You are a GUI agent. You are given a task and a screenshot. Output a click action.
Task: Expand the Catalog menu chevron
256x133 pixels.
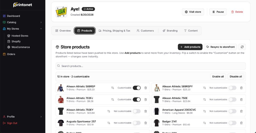point(41,22)
